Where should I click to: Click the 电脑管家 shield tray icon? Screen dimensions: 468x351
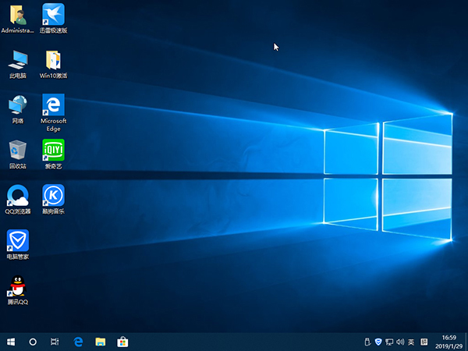378,342
